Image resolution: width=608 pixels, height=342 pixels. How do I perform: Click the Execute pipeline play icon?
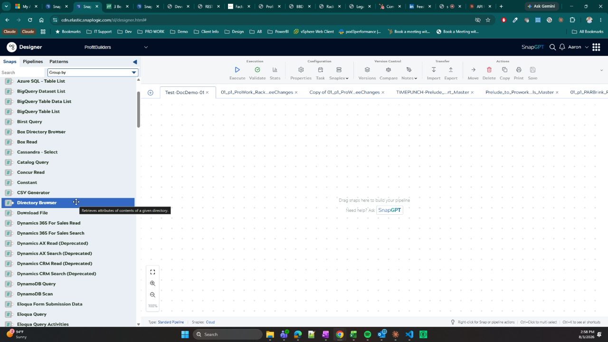237,70
